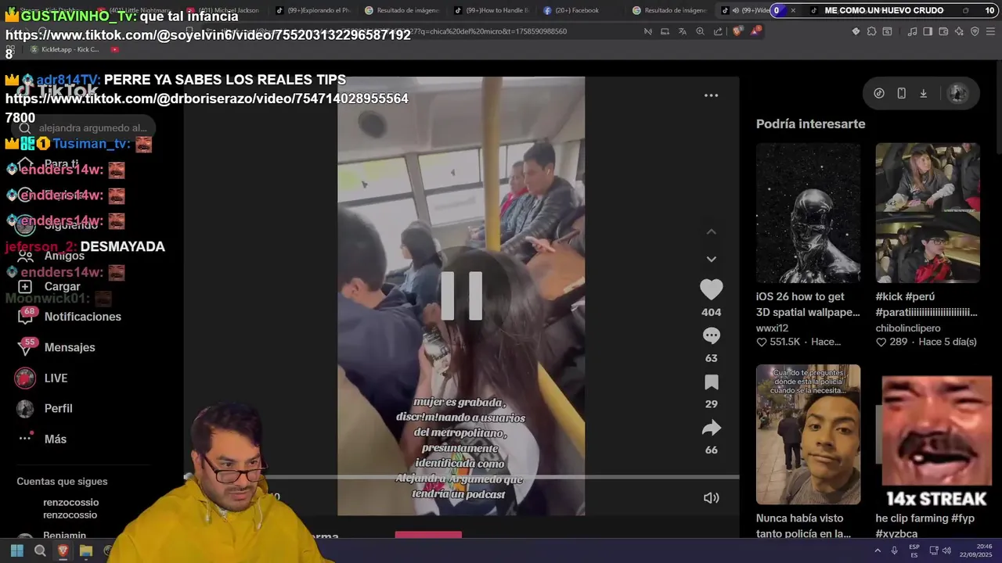Screen dimensions: 1002x563
Task: Open the YouTube bookmark icon in bookmarks bar
Action: pos(115,49)
